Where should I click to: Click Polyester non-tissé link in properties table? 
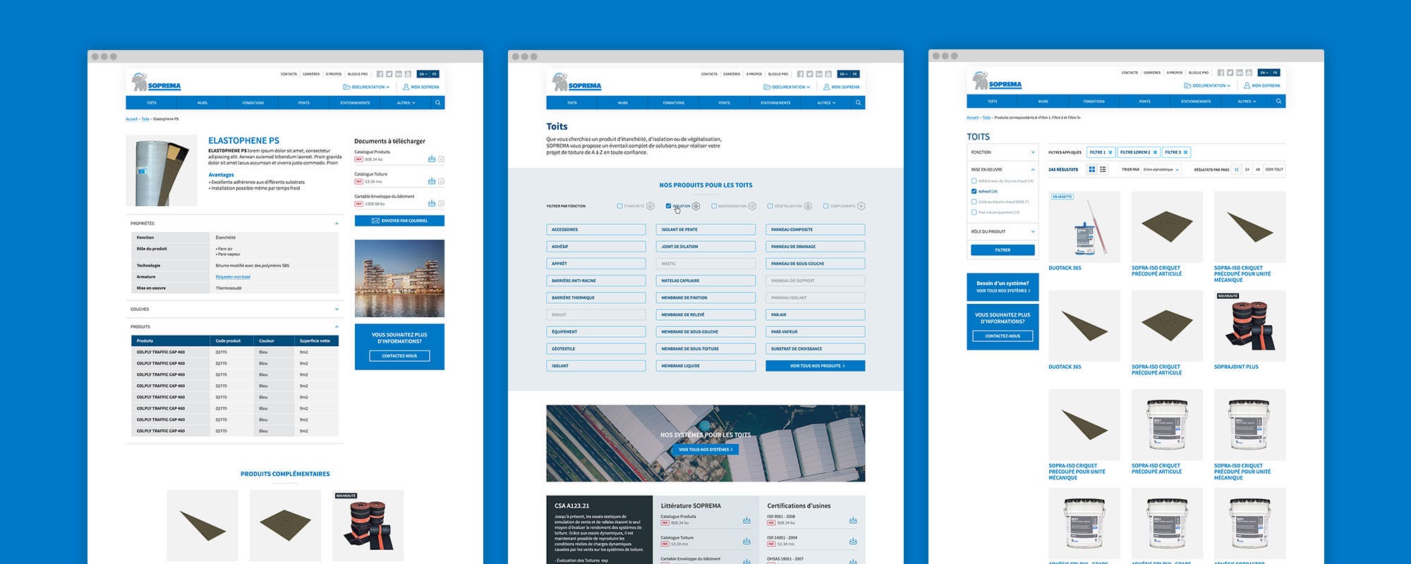tap(233, 277)
